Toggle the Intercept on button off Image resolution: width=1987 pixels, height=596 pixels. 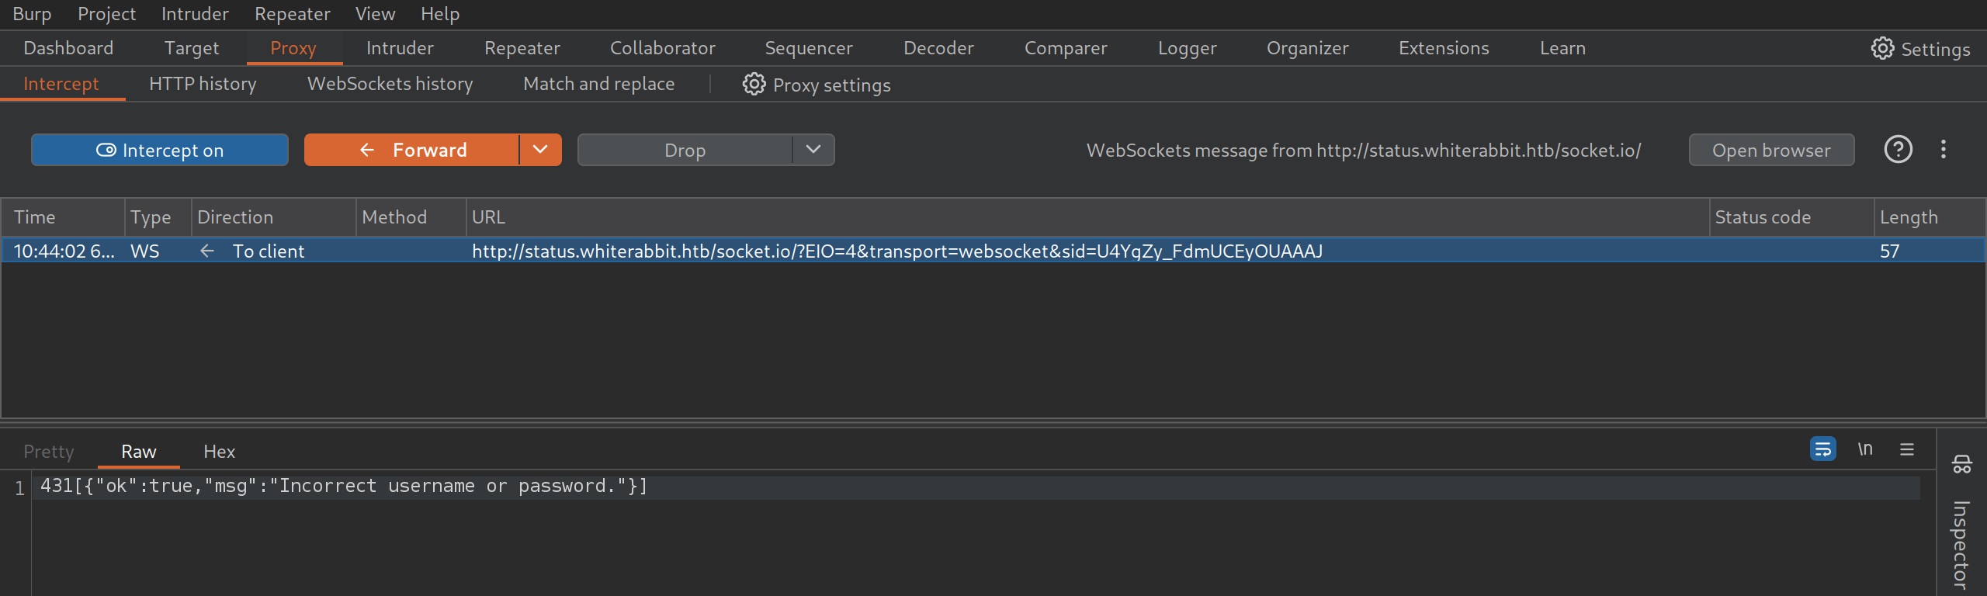tap(160, 150)
